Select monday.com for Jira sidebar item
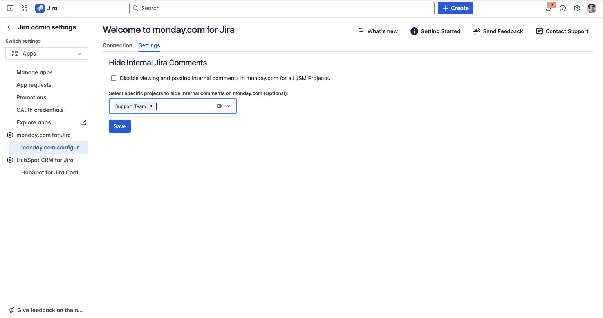This screenshot has width=603, height=318. tap(43, 135)
